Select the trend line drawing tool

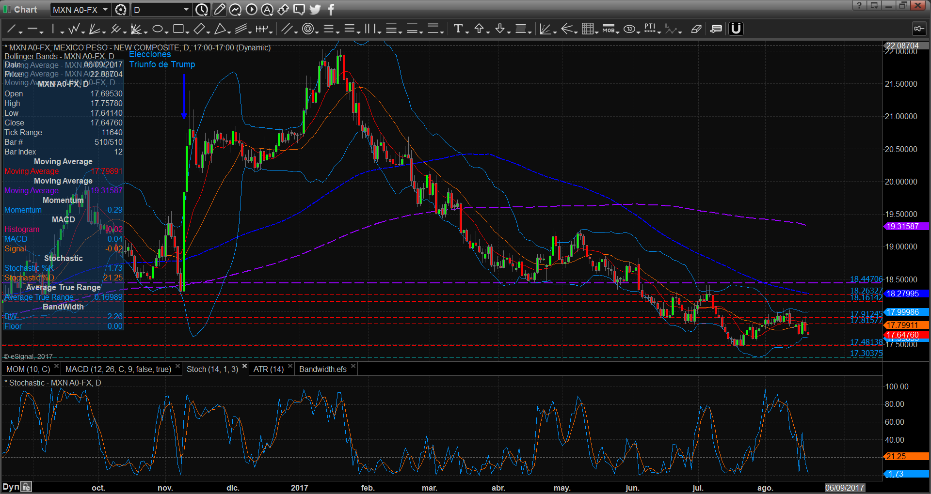pyautogui.click(x=11, y=29)
